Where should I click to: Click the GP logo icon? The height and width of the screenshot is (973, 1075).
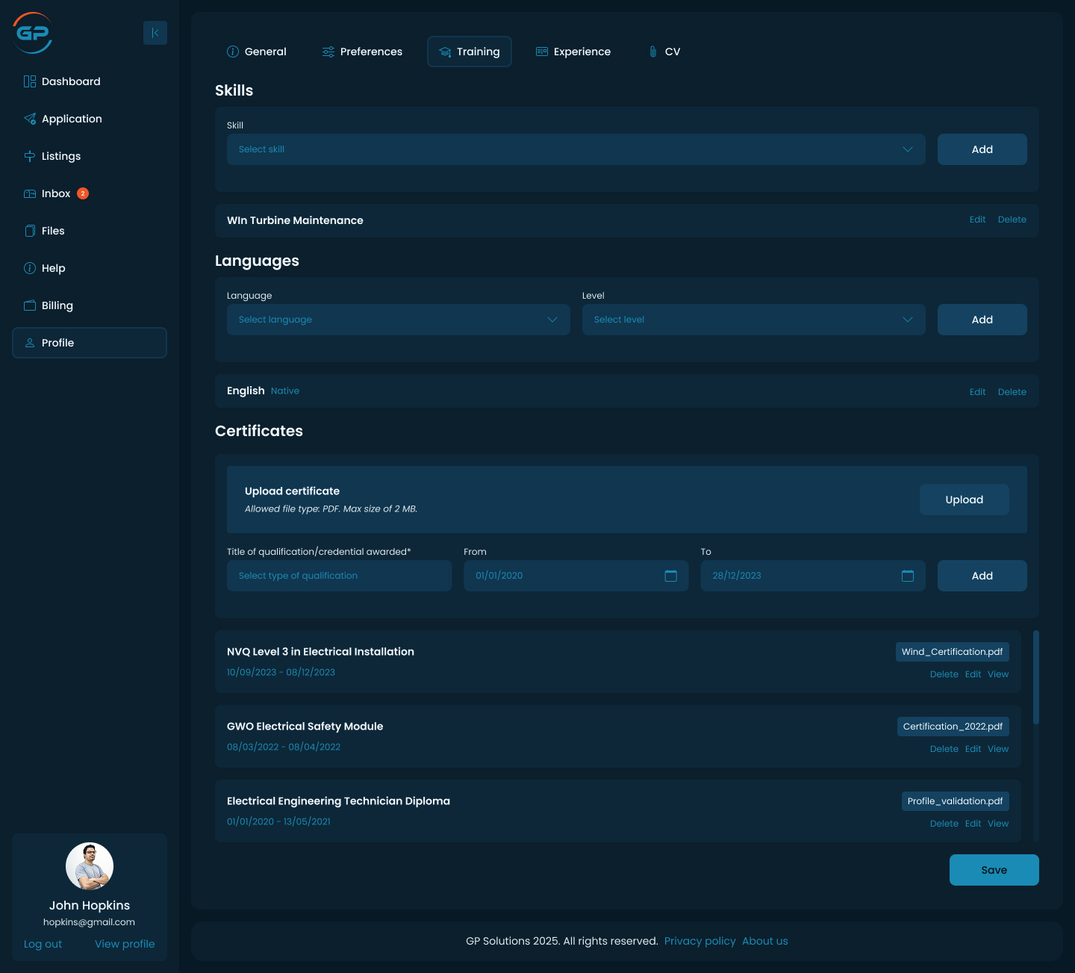(33, 33)
